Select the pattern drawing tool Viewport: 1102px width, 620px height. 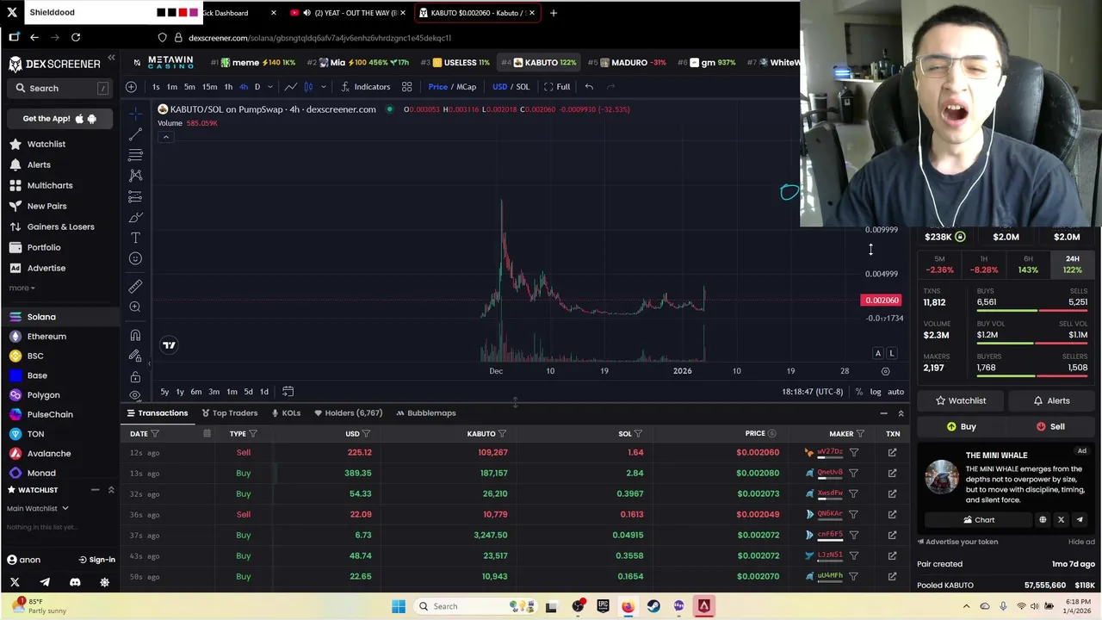tap(135, 176)
